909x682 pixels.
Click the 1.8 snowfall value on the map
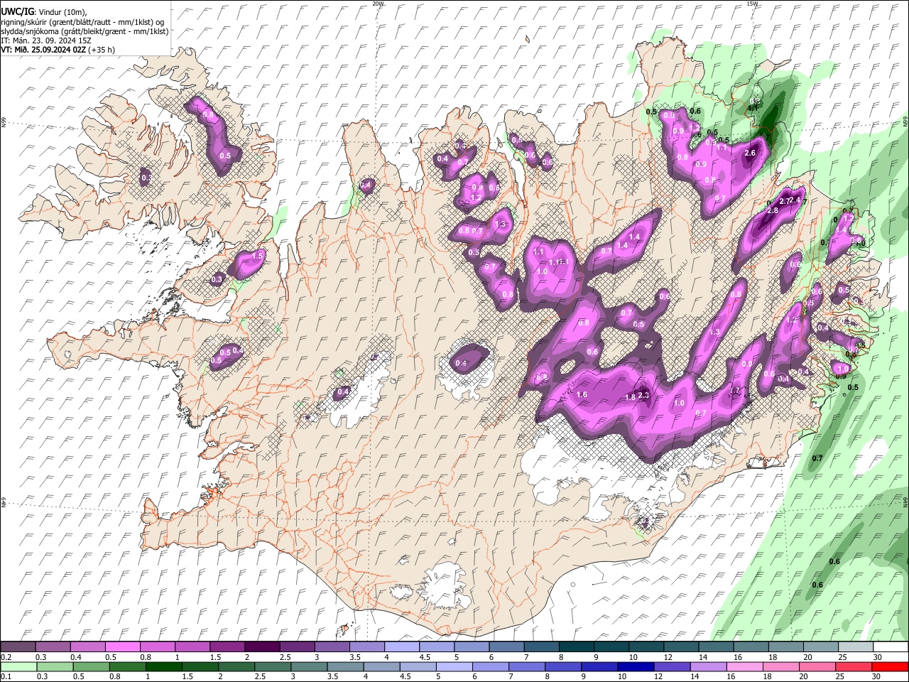tap(630, 398)
